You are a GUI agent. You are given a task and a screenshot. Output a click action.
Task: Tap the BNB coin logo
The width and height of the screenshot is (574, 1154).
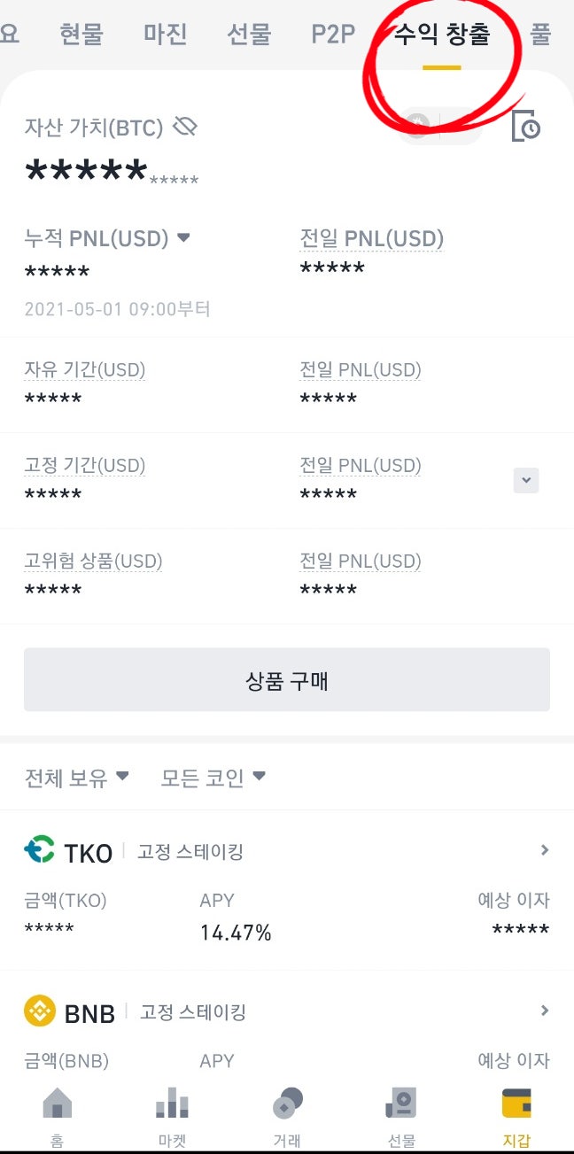(x=39, y=1011)
